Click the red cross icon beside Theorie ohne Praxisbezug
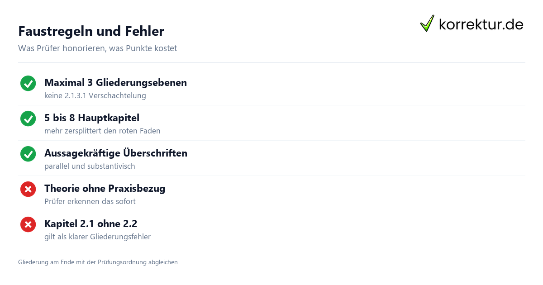 (28, 189)
